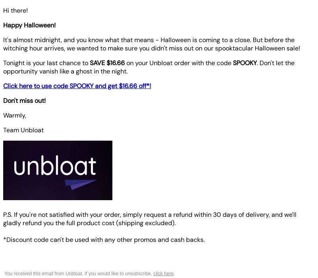This screenshot has height=278, width=318.
Task: Click the 'Team Unbloat' signature
Action: [x=23, y=130]
